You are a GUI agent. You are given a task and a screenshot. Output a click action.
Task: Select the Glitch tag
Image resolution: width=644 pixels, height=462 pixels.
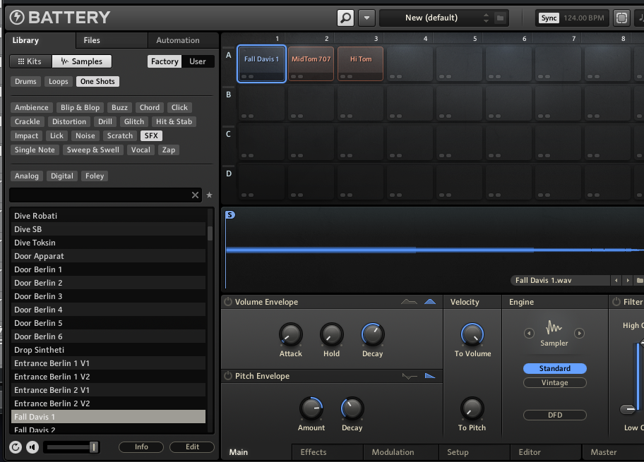point(134,121)
